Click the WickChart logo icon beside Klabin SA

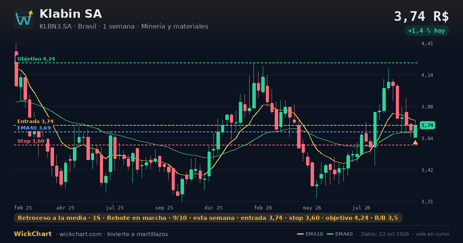click(24, 19)
